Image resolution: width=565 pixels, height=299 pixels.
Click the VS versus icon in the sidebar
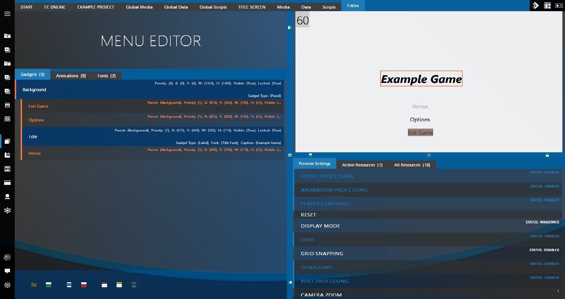click(7, 169)
